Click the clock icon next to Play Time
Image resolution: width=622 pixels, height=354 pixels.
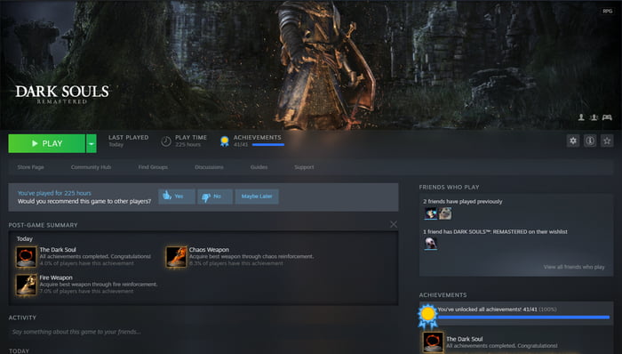tap(166, 141)
